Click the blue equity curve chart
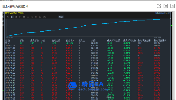The width and height of the screenshot is (176, 100). click(84, 27)
